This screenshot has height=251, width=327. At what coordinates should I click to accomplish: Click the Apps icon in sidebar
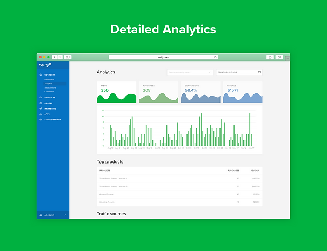point(41,114)
